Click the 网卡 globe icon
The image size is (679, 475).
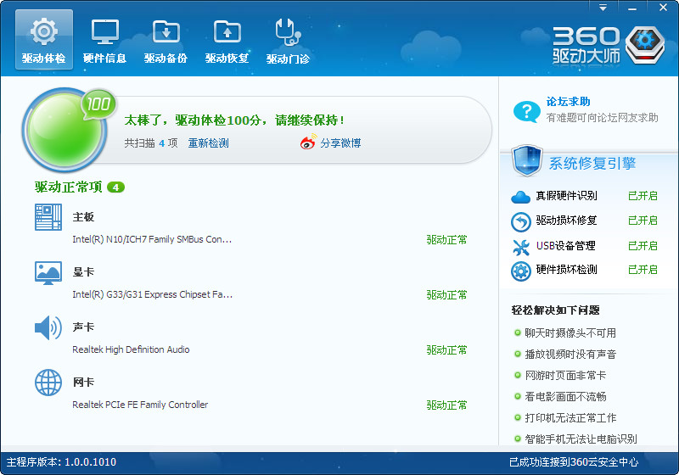coord(48,383)
